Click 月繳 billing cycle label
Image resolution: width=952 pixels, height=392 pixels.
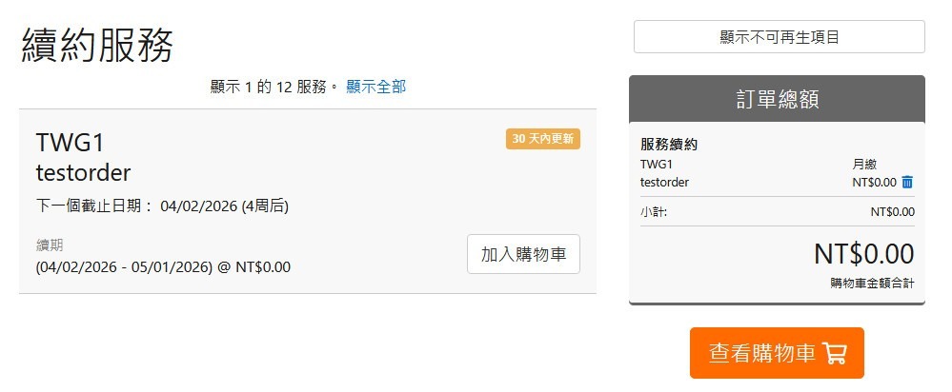click(866, 164)
